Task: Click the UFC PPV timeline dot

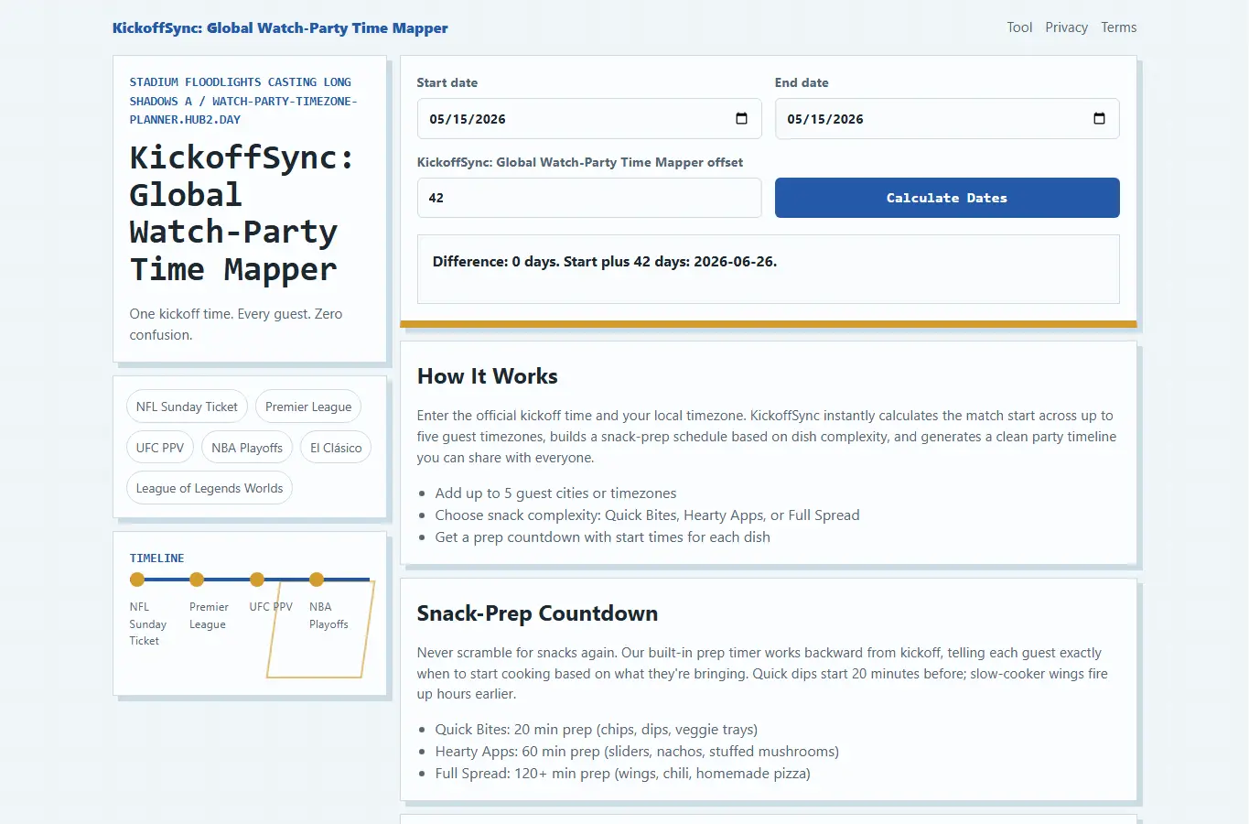Action: coord(257,580)
